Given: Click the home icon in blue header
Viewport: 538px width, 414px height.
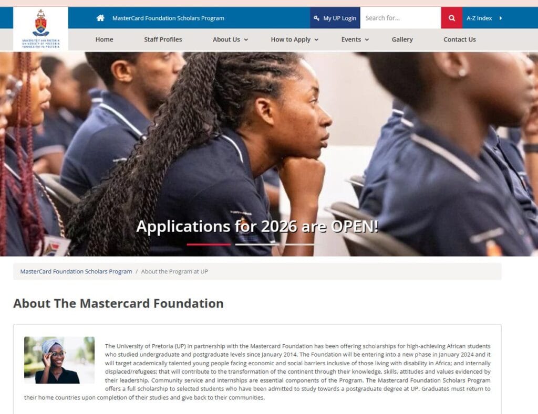Looking at the screenshot, I should coord(100,18).
